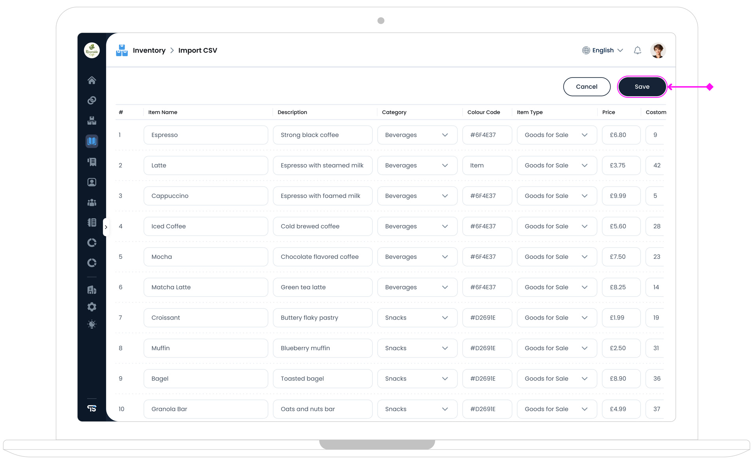Expand the sidebar with the chevron handle
Viewport: 753px width, 464px height.
click(106, 227)
